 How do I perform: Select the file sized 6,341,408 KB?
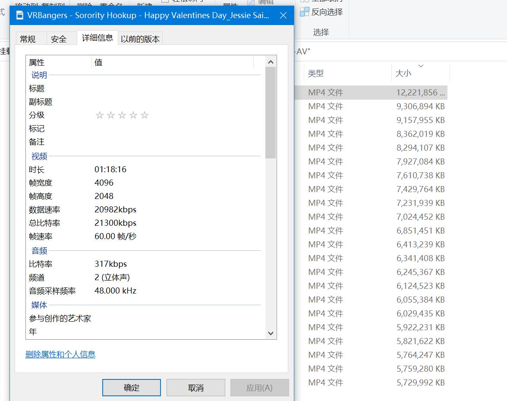371,259
